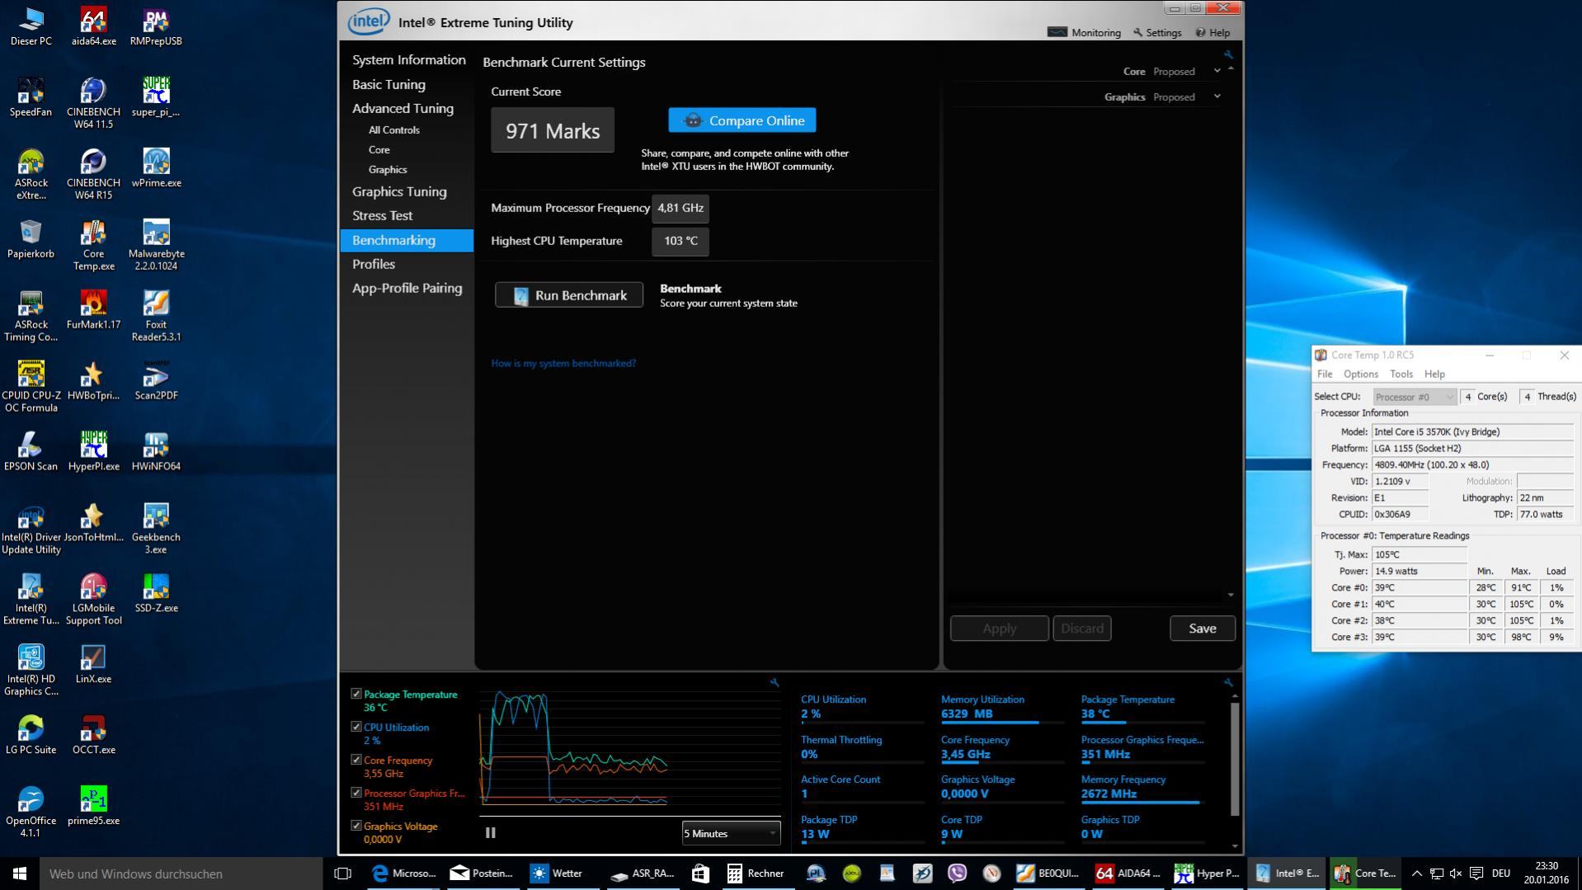Screen dimensions: 1582x890
Task: Select Core under Advanced Tuning
Action: [379, 149]
